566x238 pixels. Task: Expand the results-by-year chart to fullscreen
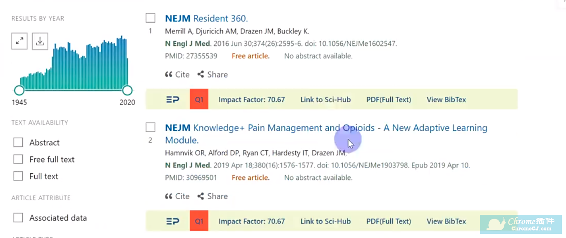point(19,41)
